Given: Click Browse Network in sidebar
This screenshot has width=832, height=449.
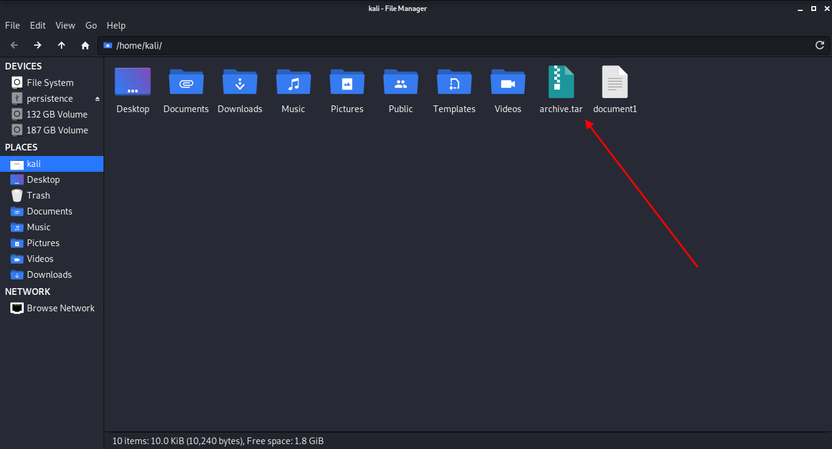Looking at the screenshot, I should coord(60,308).
